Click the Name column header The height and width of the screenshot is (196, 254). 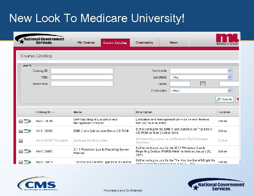tap(103, 112)
